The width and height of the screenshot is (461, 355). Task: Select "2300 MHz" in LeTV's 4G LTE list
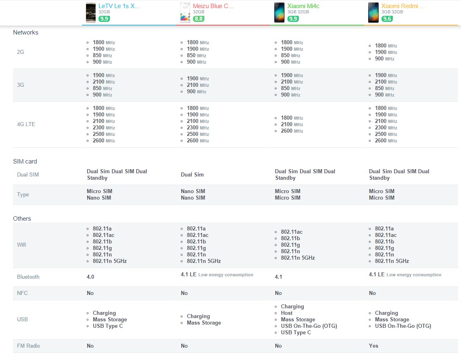point(104,128)
